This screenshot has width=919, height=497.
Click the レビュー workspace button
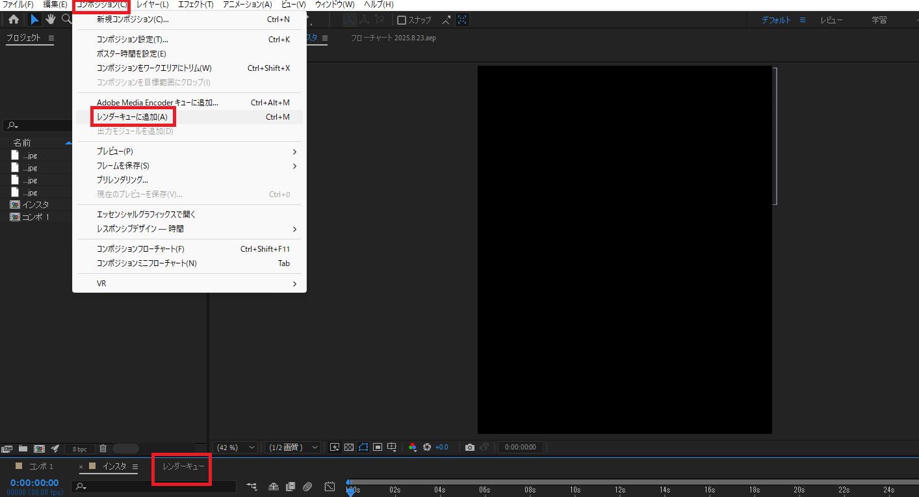coord(832,20)
